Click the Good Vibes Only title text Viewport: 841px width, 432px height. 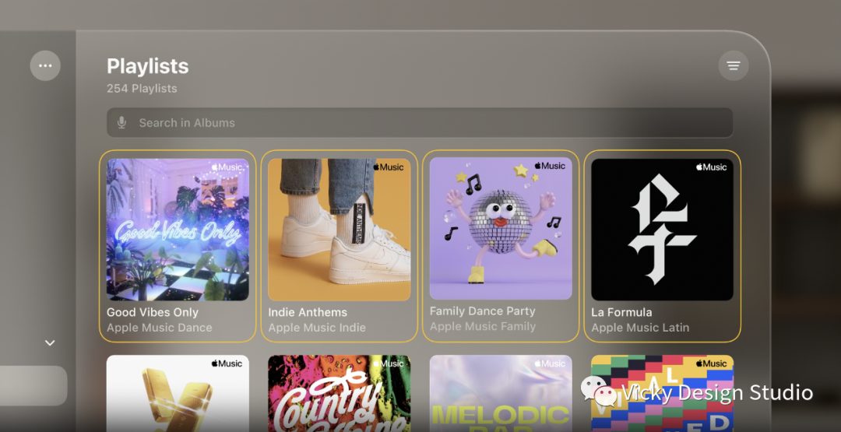(x=153, y=312)
